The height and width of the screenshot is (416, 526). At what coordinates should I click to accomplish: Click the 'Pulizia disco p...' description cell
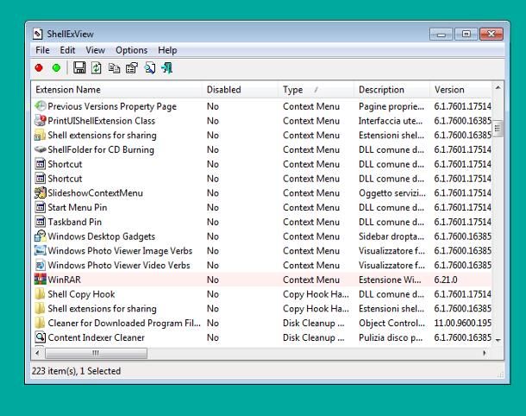click(391, 337)
